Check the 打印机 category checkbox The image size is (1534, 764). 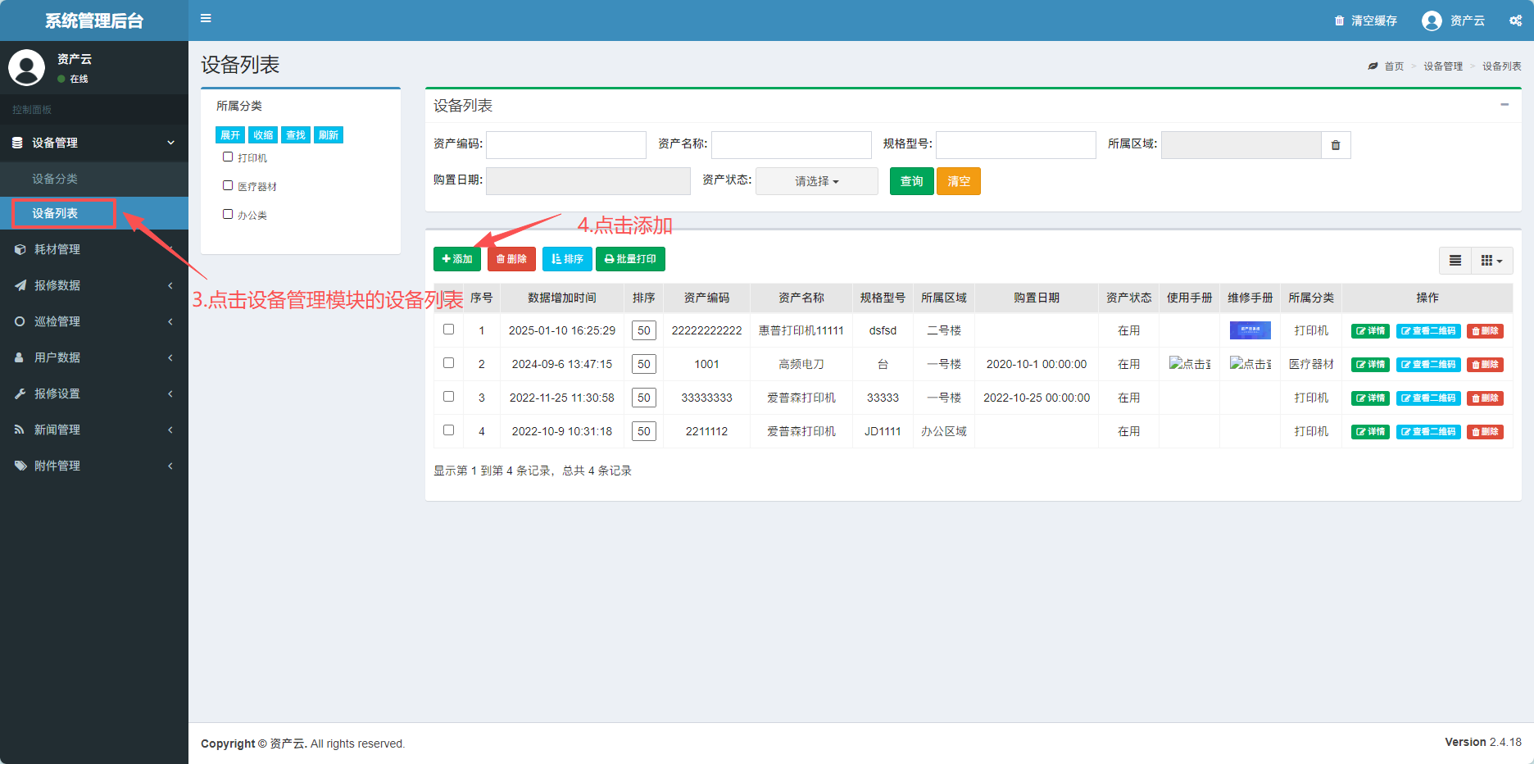(x=228, y=157)
